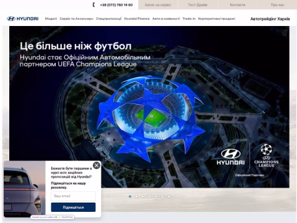Open the Hyundai Finance menu
297x223 pixels.
point(137,19)
